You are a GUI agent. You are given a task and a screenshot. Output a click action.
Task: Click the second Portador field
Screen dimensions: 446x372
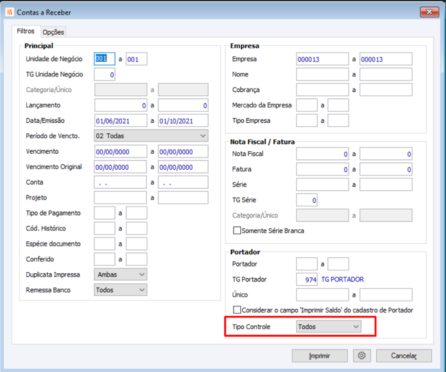tap(338, 263)
